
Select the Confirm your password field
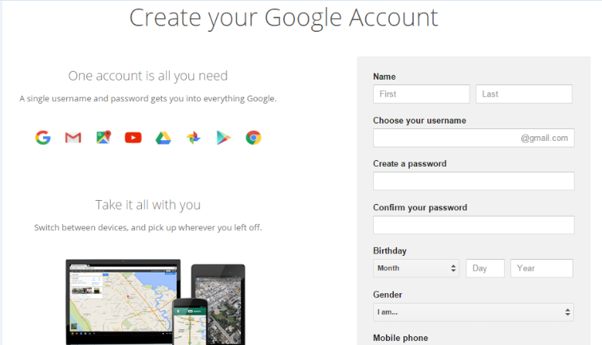coord(473,225)
